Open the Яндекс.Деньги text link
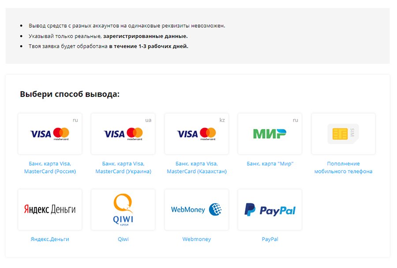Image resolution: width=397 pixels, height=268 pixels. click(x=50, y=239)
